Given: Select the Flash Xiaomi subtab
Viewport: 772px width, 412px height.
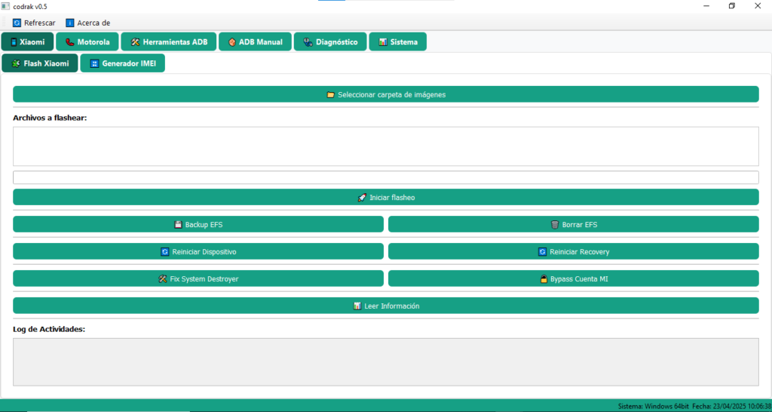Looking at the screenshot, I should coord(40,63).
